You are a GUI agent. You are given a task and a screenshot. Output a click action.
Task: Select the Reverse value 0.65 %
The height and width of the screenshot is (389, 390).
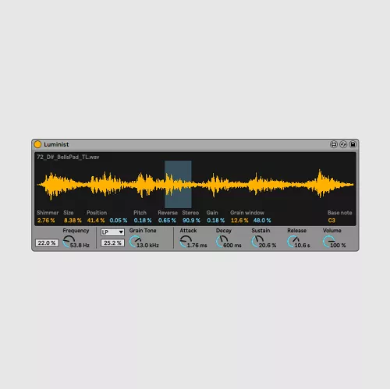pos(167,221)
